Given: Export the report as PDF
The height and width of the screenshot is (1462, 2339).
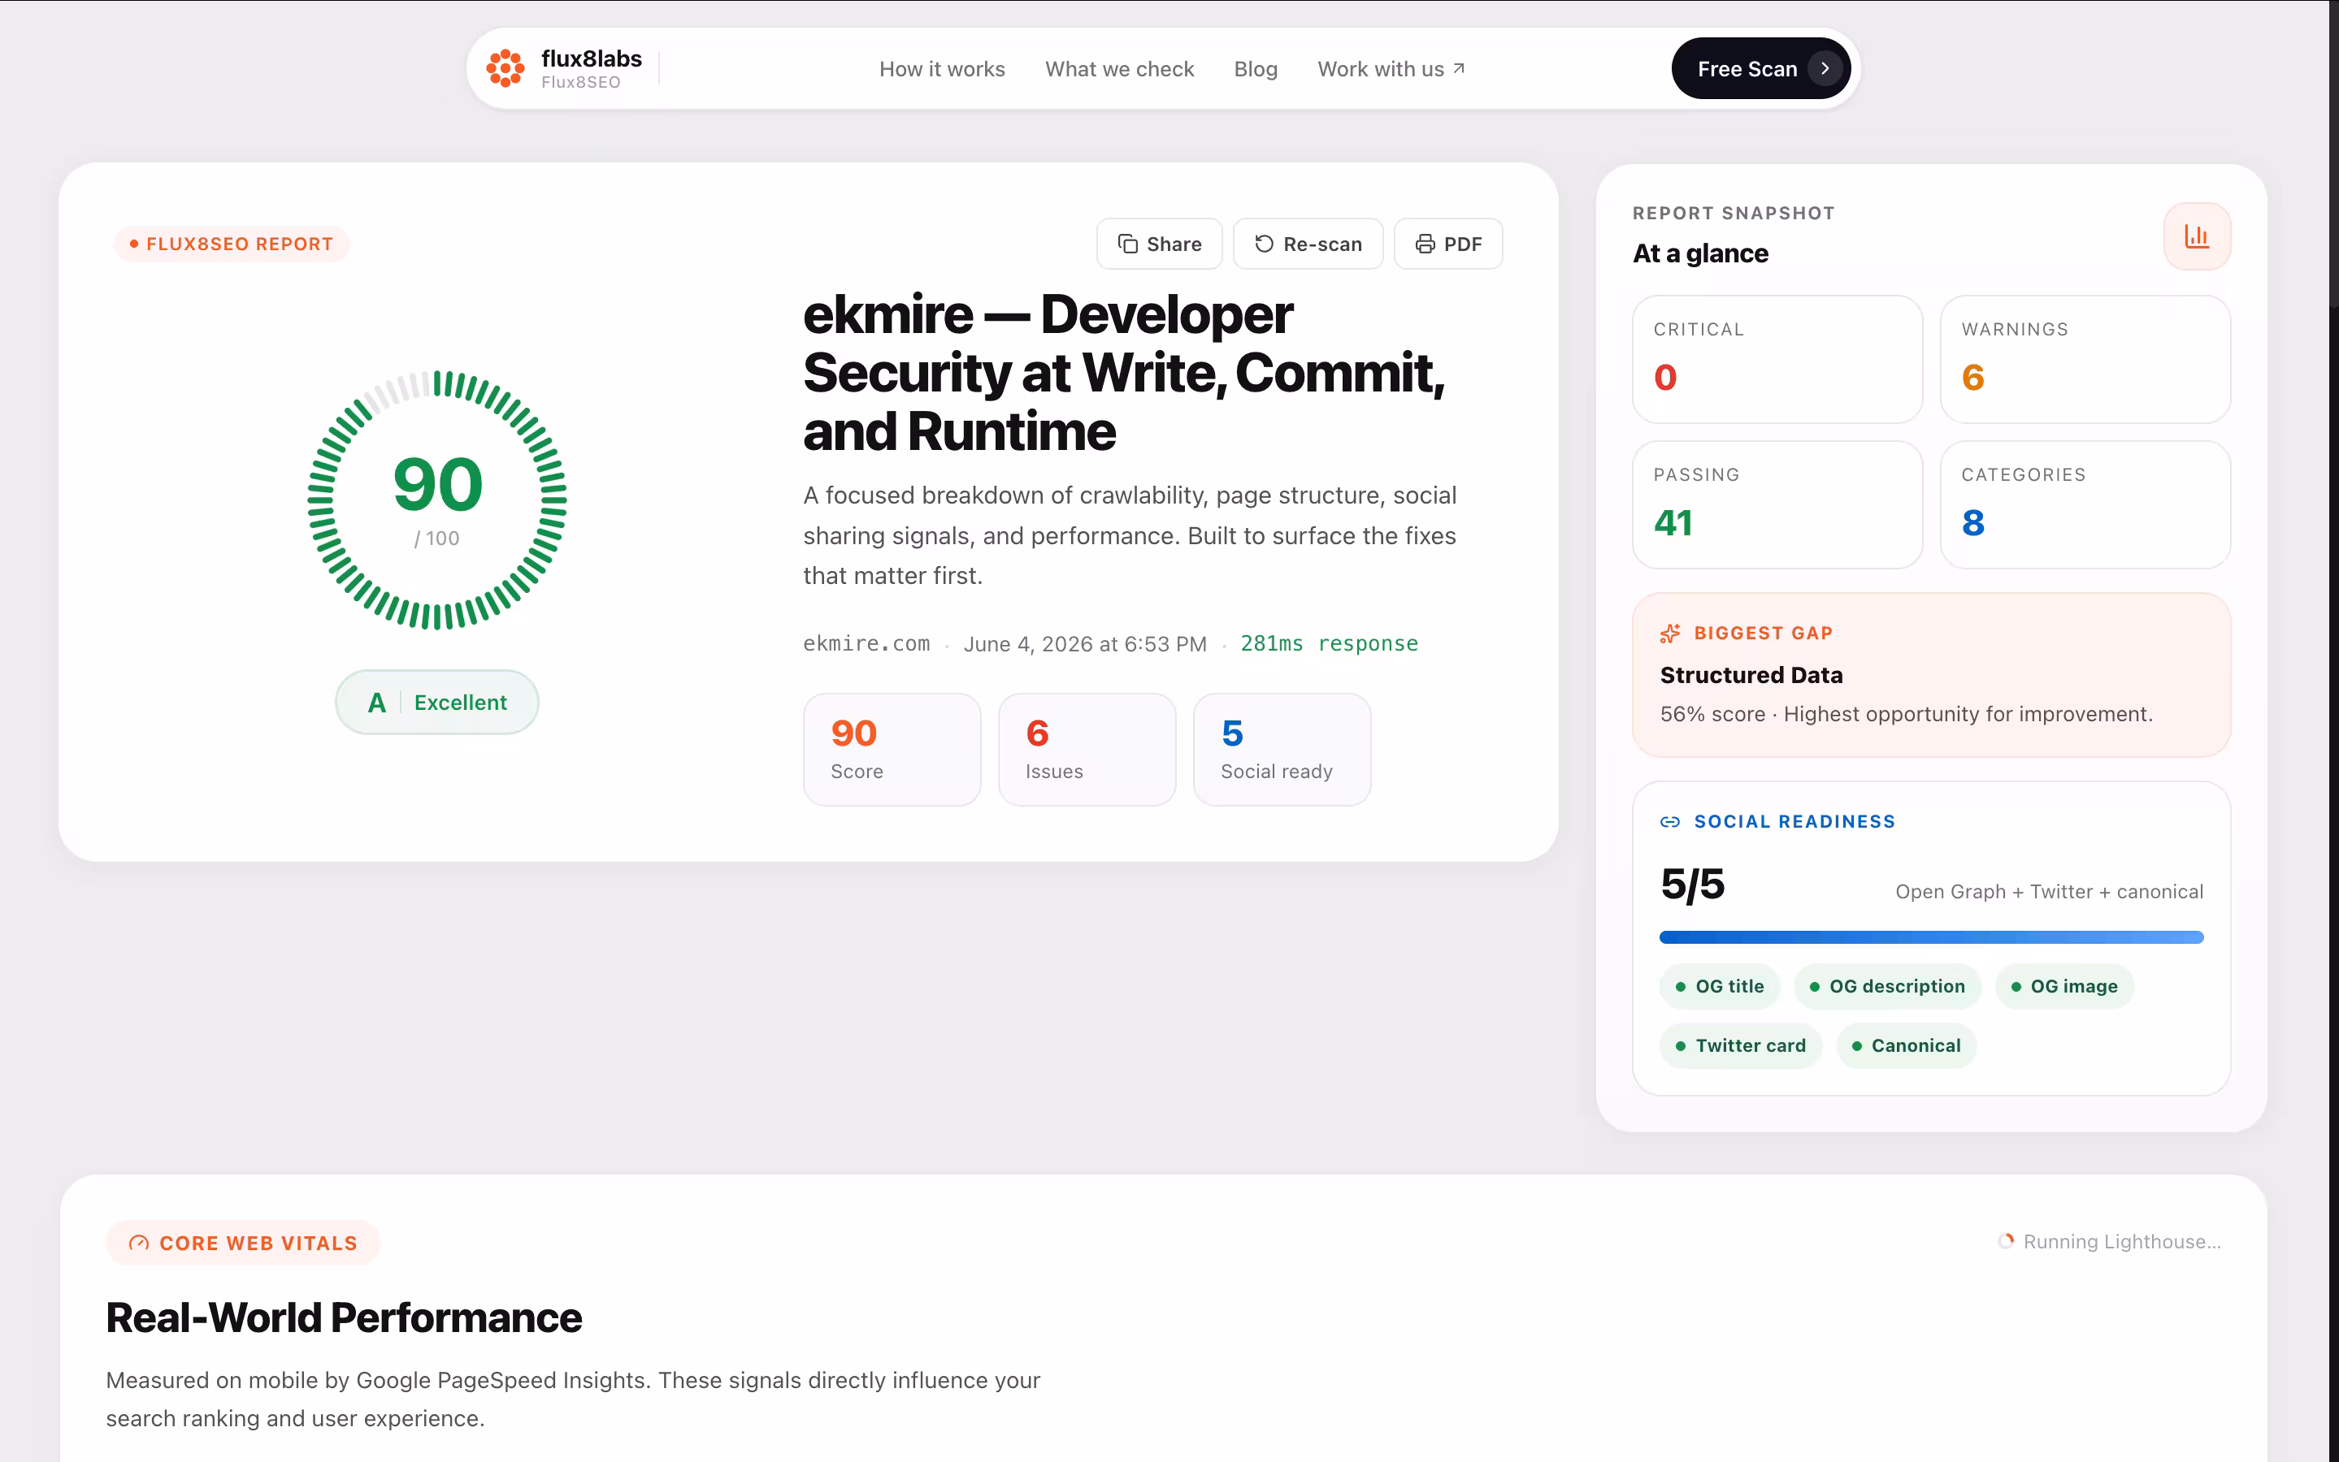Looking at the screenshot, I should (x=1448, y=244).
